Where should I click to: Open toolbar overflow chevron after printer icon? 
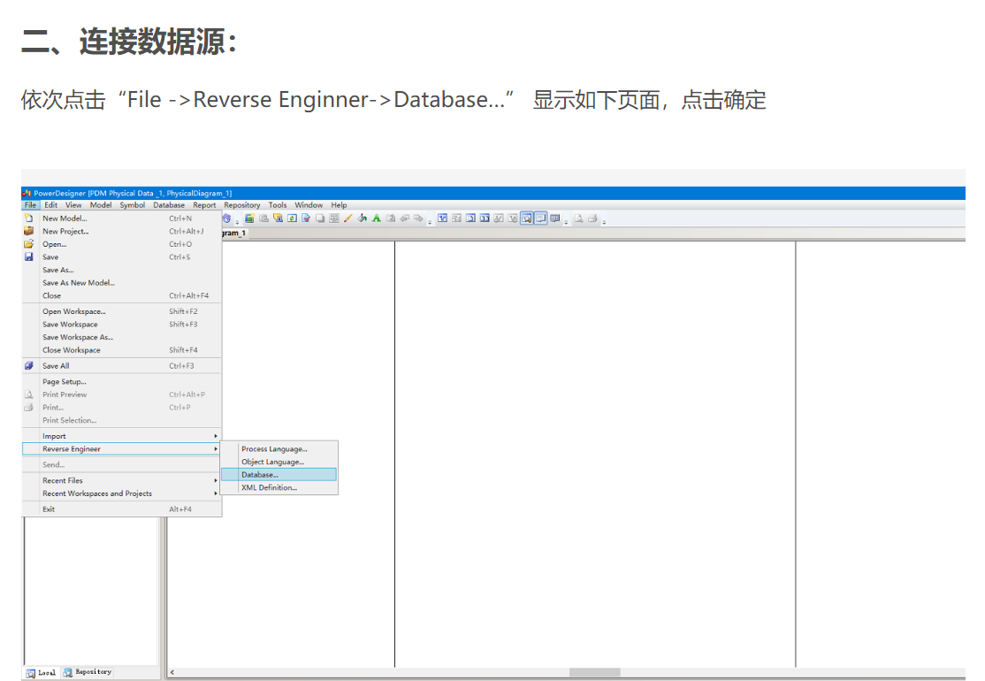point(604,222)
